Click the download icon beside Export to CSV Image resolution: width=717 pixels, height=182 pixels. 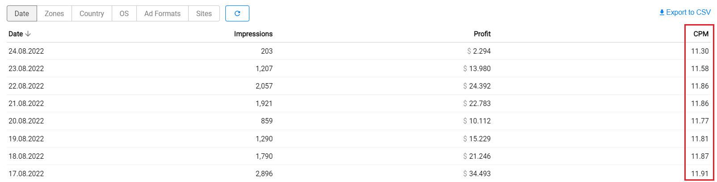[x=662, y=13]
